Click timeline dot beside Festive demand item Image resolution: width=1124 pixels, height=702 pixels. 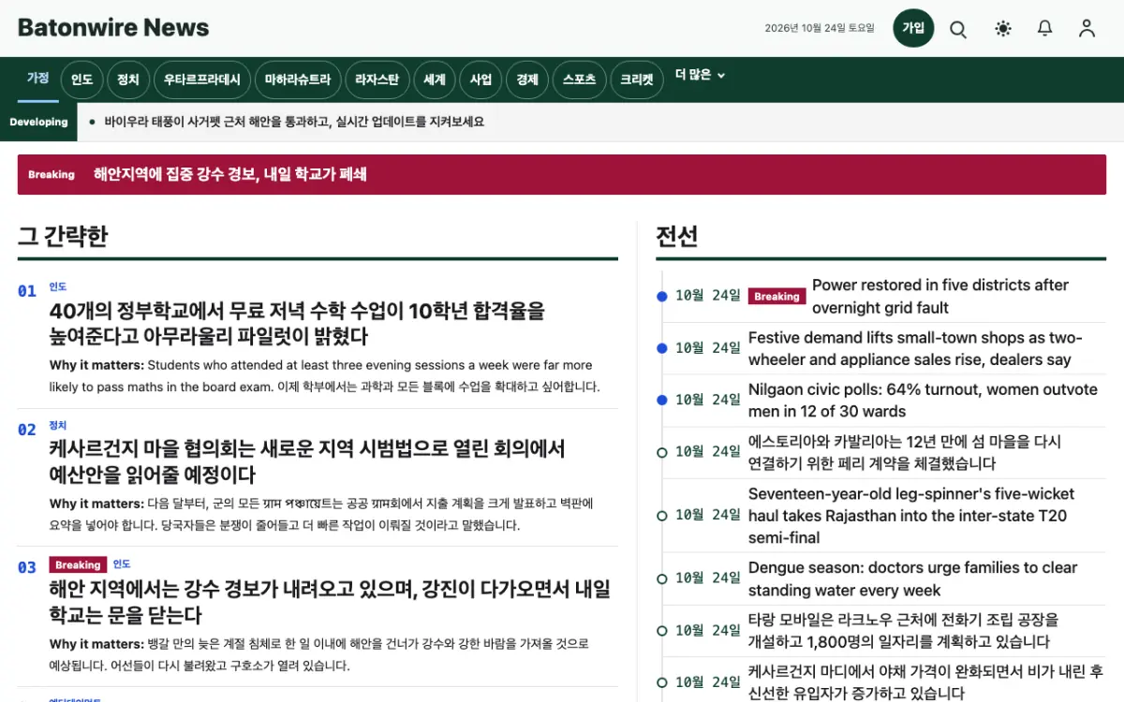(662, 348)
